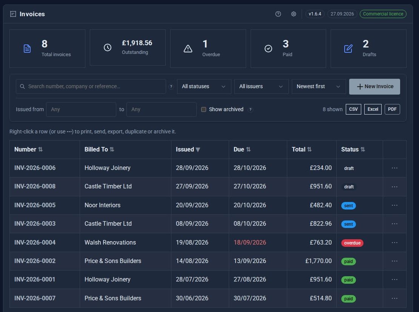Screen dimensions: 419x312
Task: Open the help icon in the header
Action: coord(278,14)
